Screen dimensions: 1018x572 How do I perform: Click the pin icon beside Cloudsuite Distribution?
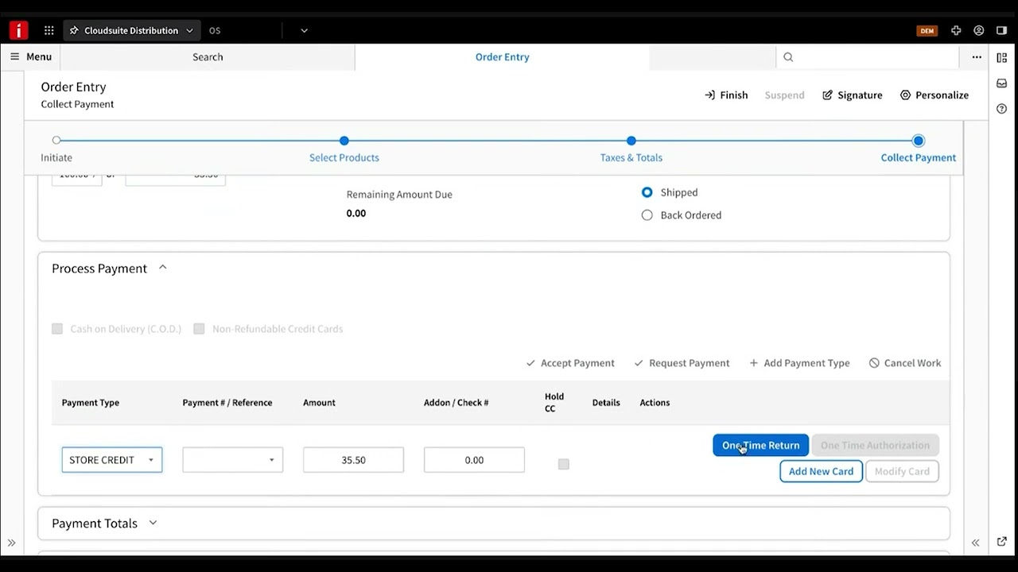75,30
